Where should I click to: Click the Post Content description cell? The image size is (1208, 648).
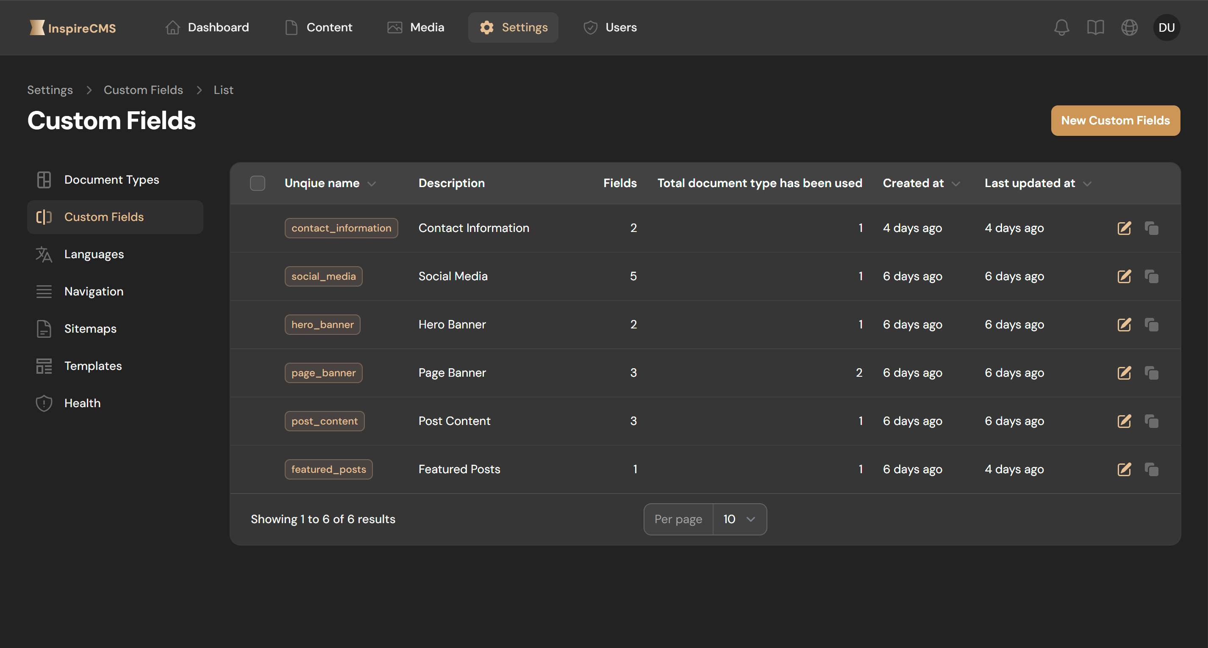pyautogui.click(x=454, y=421)
